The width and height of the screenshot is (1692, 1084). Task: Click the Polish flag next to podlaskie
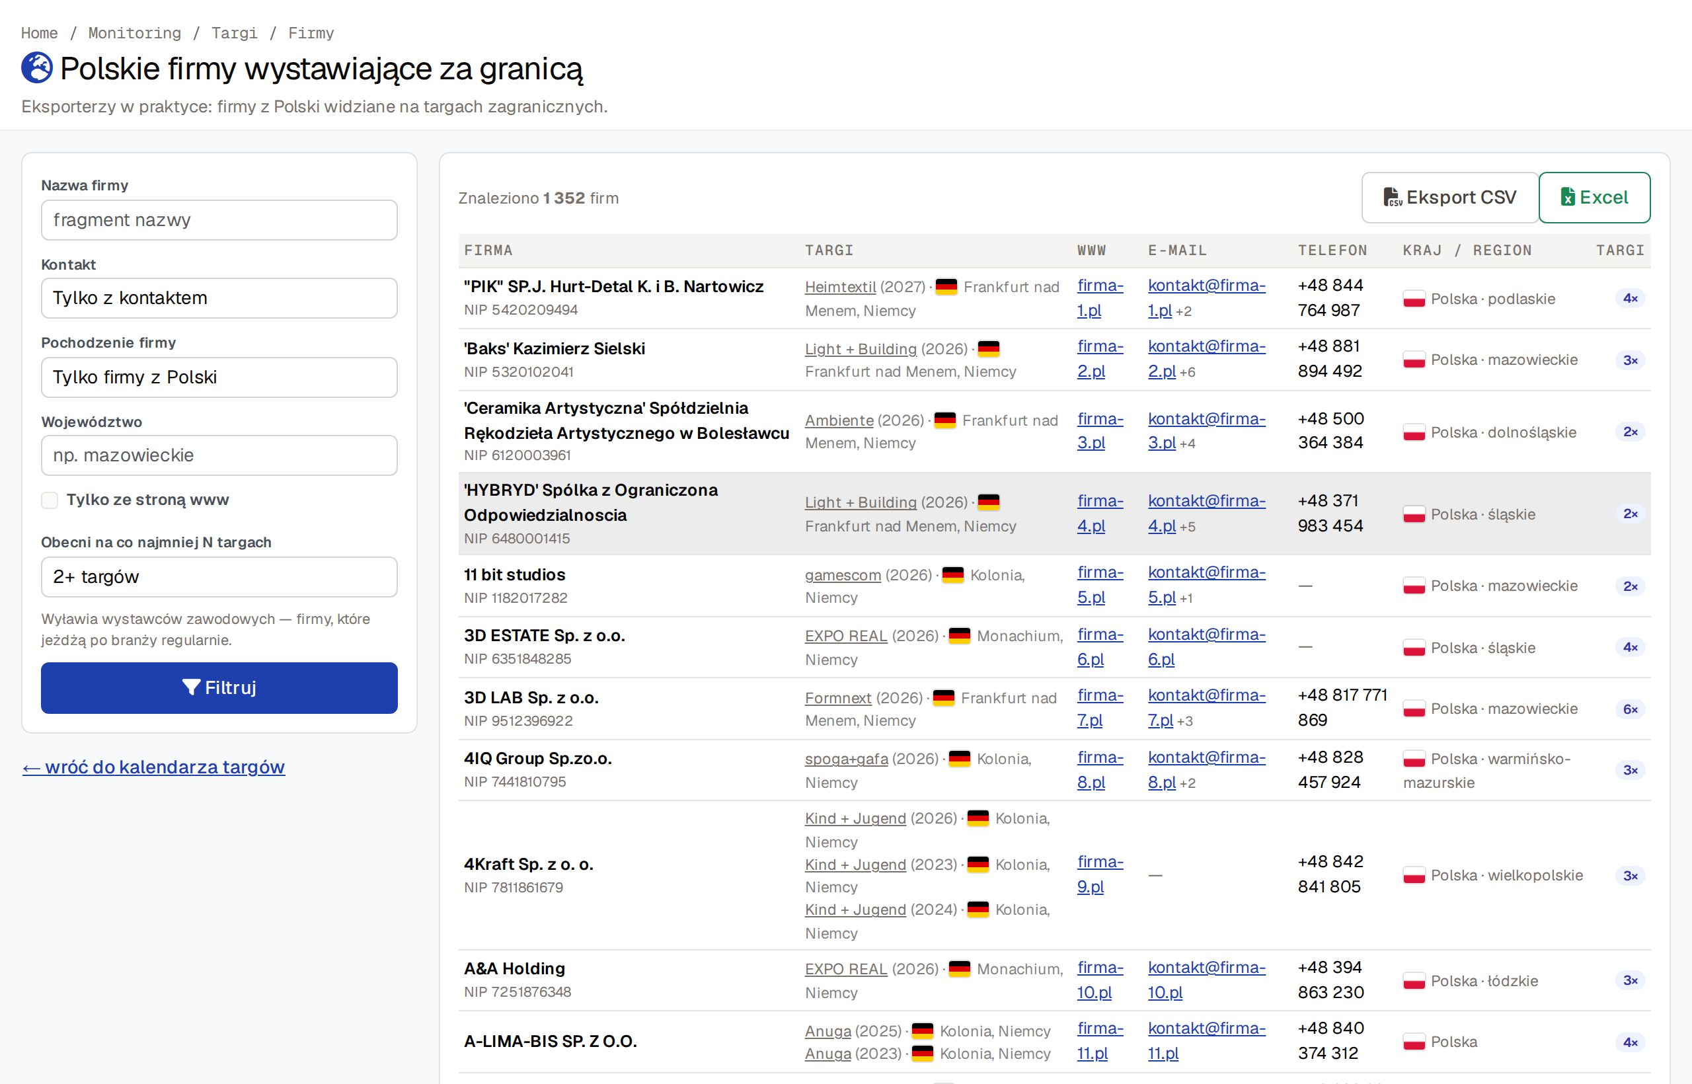pyautogui.click(x=1413, y=299)
